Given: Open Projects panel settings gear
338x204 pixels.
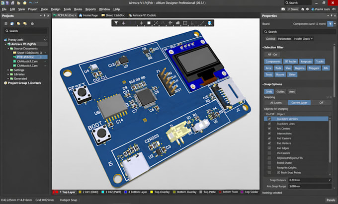Looking at the screenshot, I should point(32,24).
